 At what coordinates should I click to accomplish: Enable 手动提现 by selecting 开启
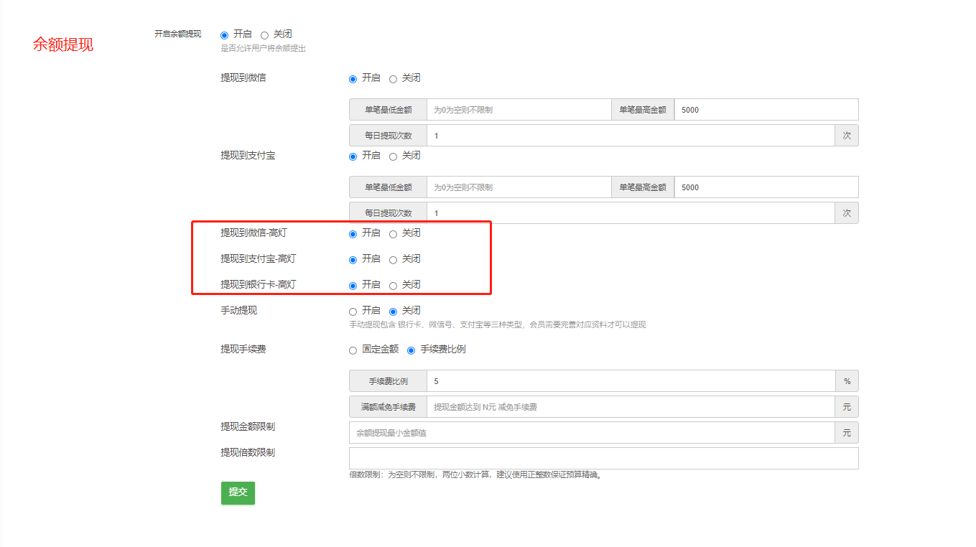[x=353, y=312]
